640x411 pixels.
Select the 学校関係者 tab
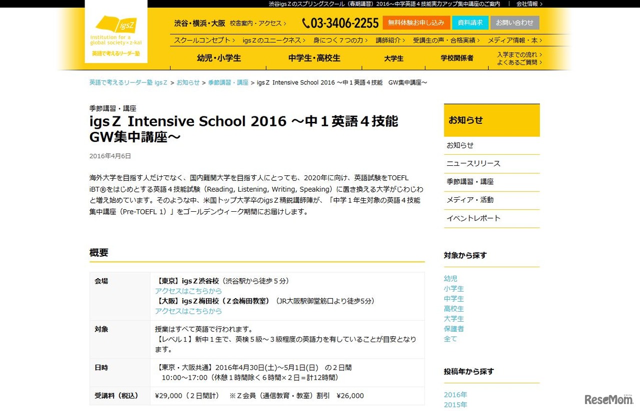click(x=457, y=58)
